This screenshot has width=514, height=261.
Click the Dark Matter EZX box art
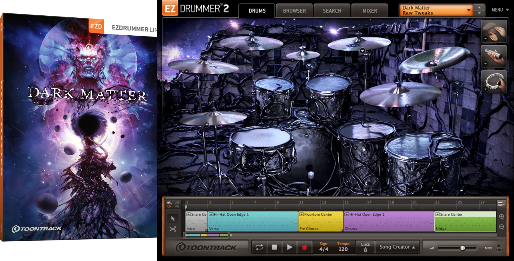[x=79, y=127]
